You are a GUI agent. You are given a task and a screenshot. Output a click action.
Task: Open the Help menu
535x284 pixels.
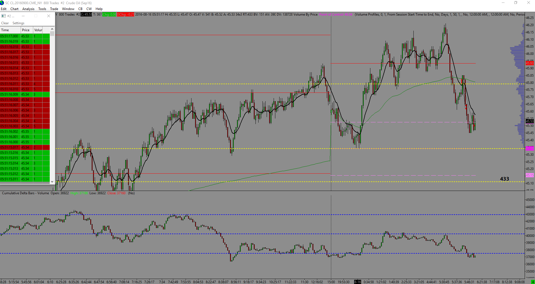pos(99,9)
